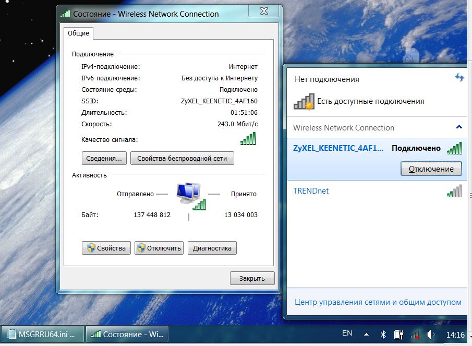Click the SSID value ZyXEL_KEENETIC_4AF160
472x346 pixels.
coord(219,101)
